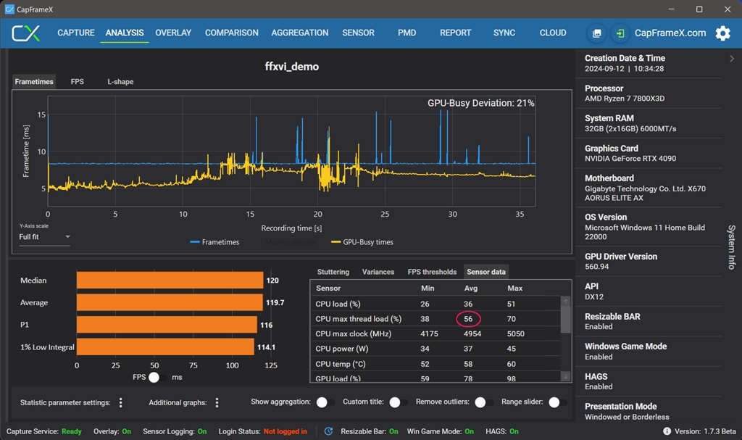
Task: Open the Y-Axis scale Full fit dropdown
Action: click(x=44, y=237)
